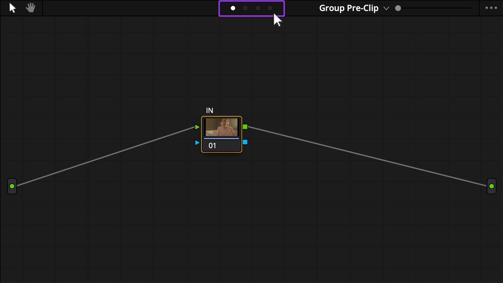Click the blue key output square on node 01
503x283 pixels.
coord(245,142)
